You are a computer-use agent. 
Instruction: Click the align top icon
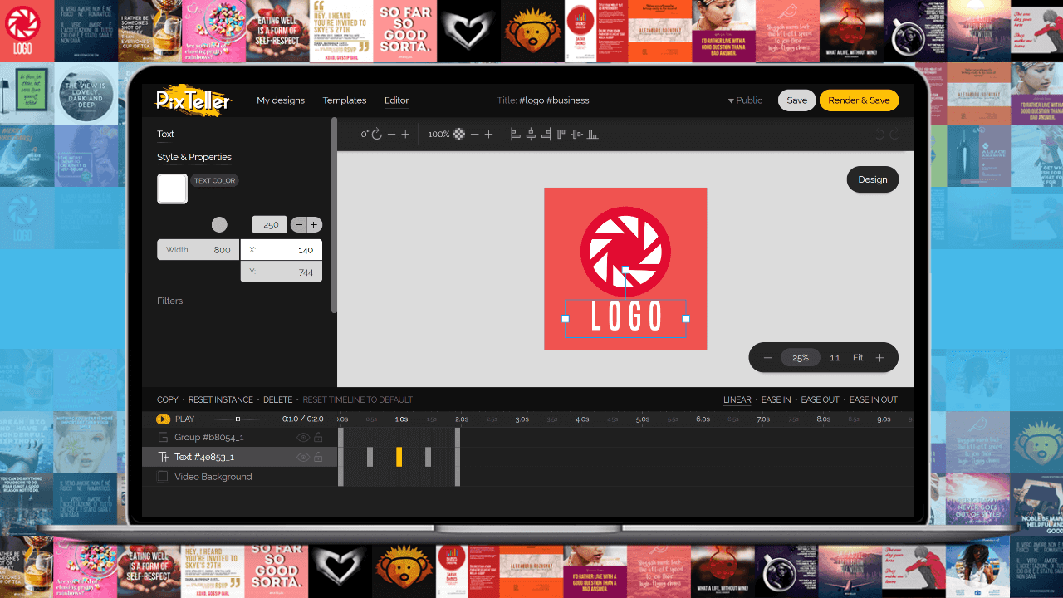pyautogui.click(x=563, y=134)
